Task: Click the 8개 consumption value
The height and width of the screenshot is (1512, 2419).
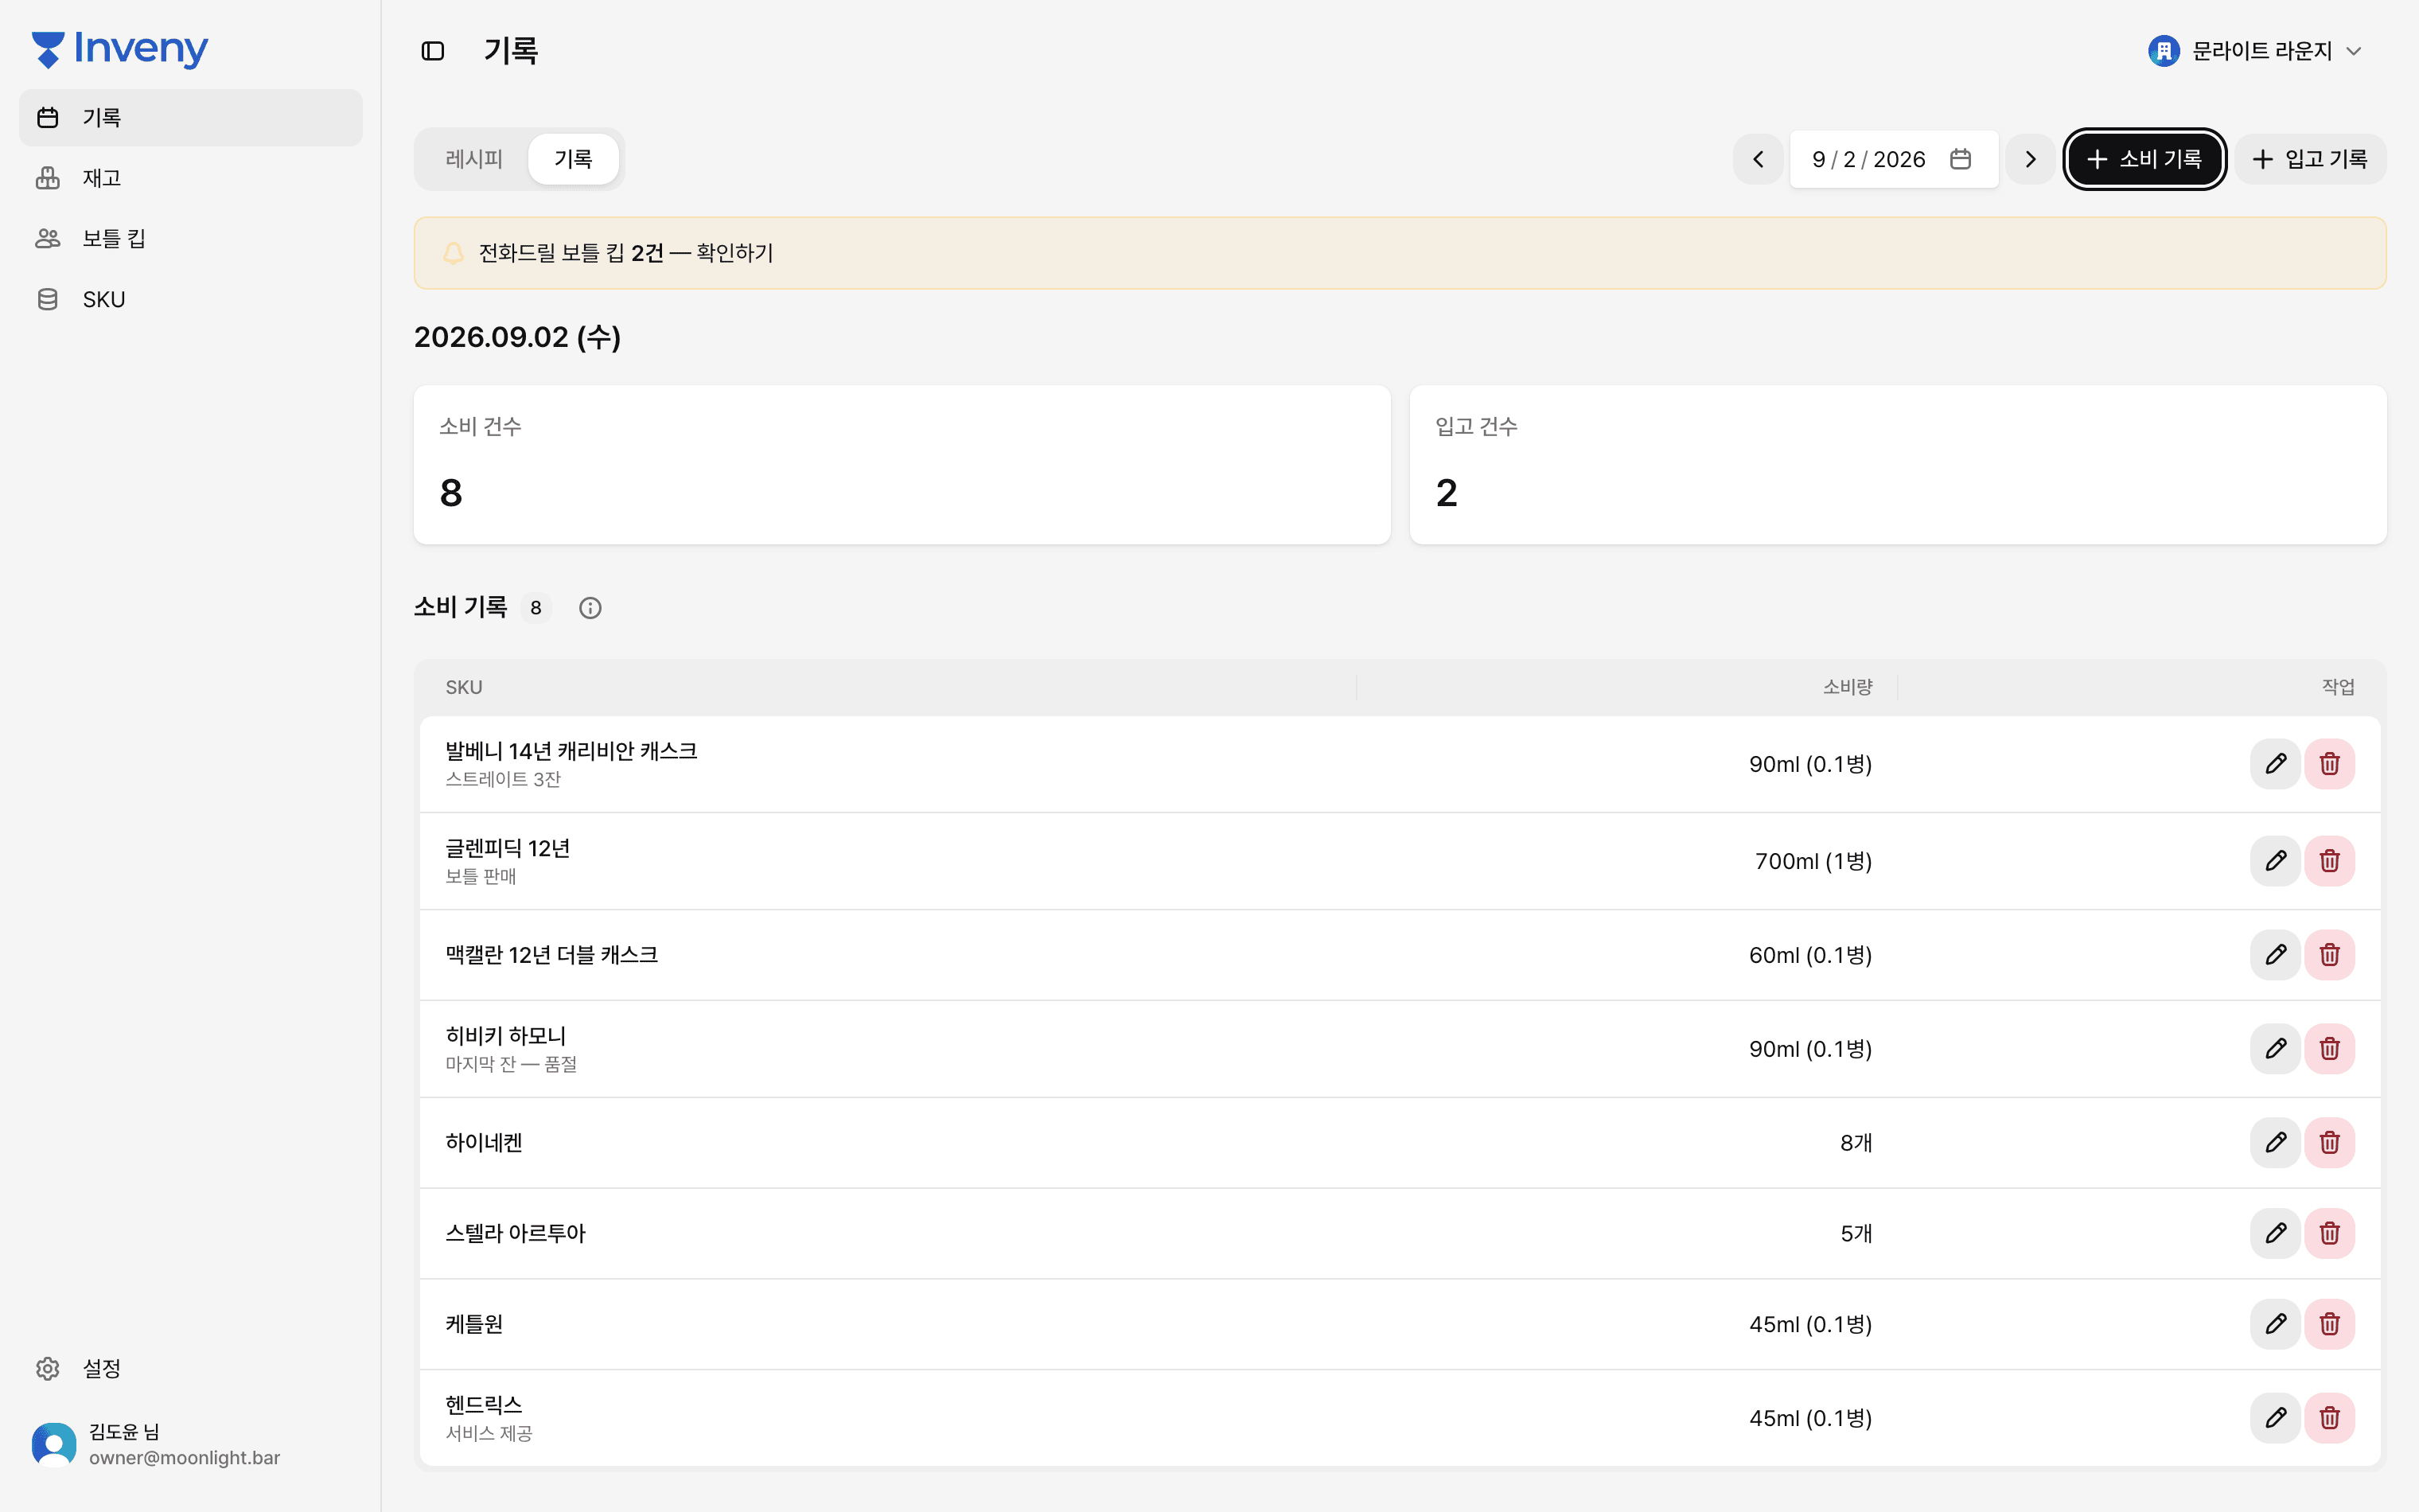Action: point(1856,1143)
